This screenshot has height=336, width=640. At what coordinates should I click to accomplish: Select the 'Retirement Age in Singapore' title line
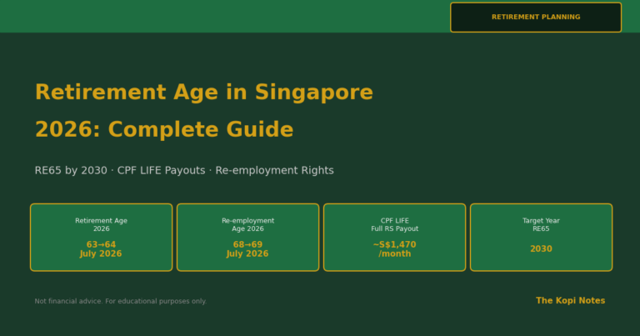click(x=204, y=93)
